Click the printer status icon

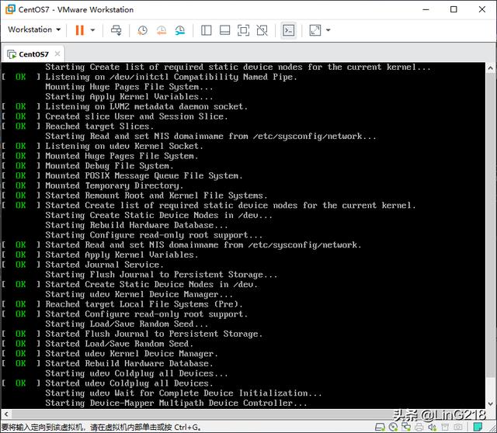[x=419, y=427]
